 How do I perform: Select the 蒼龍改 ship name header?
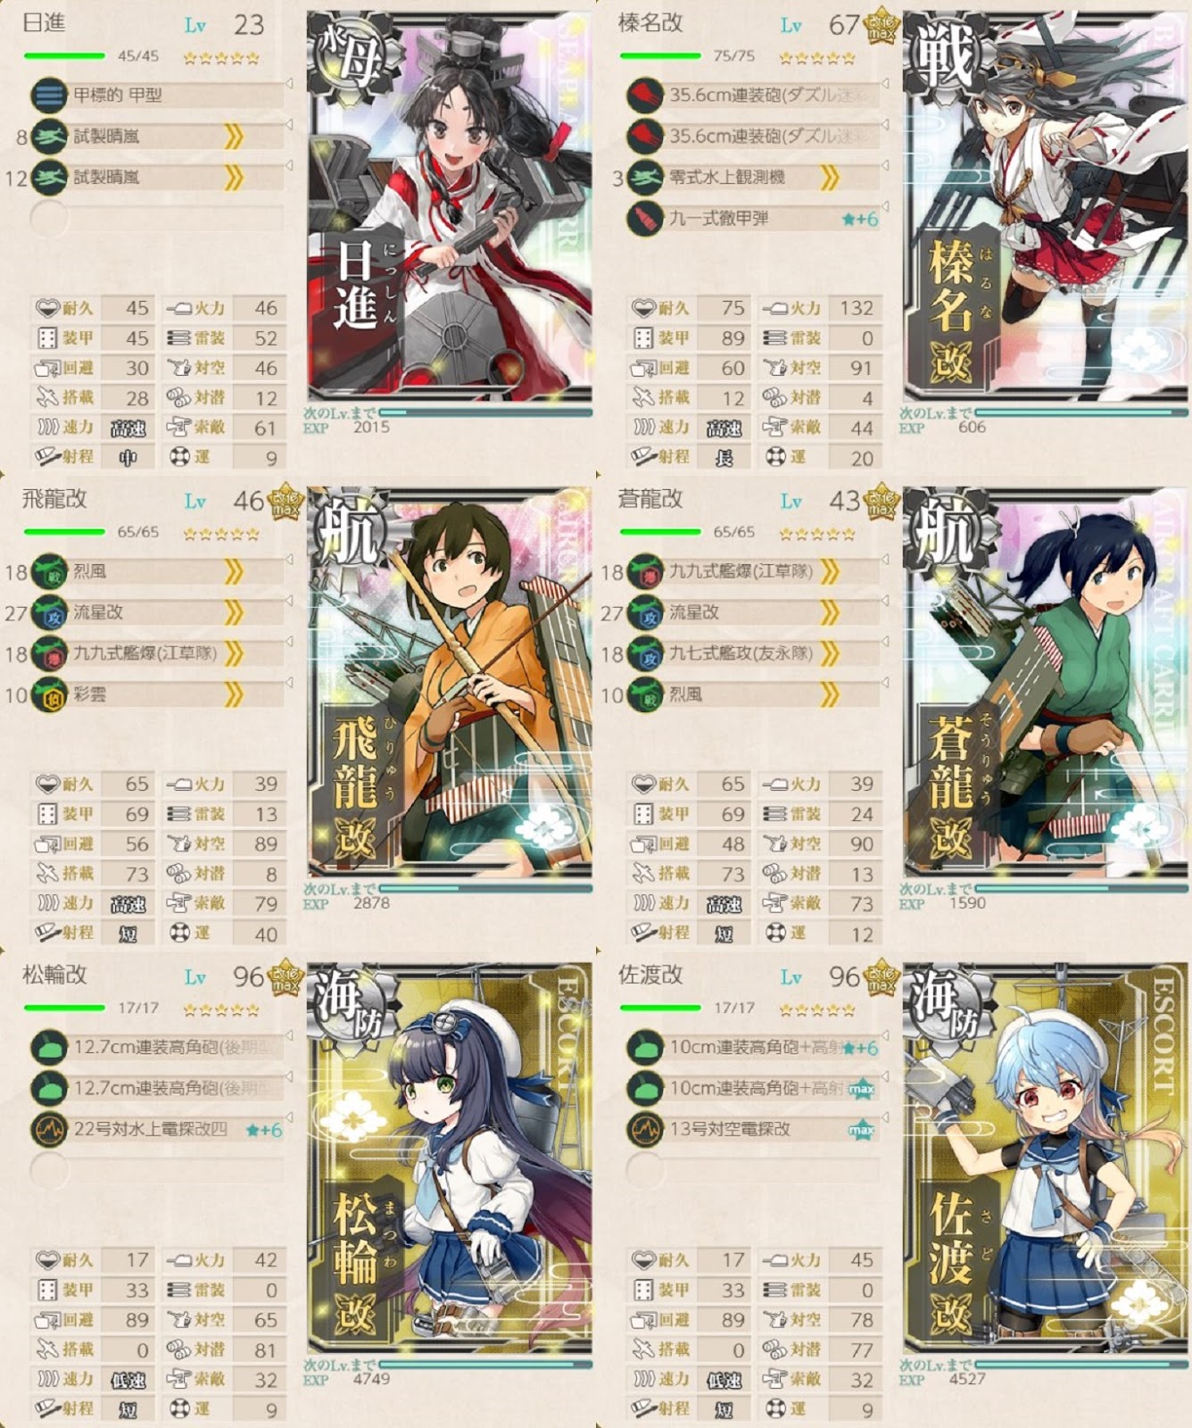click(x=650, y=499)
